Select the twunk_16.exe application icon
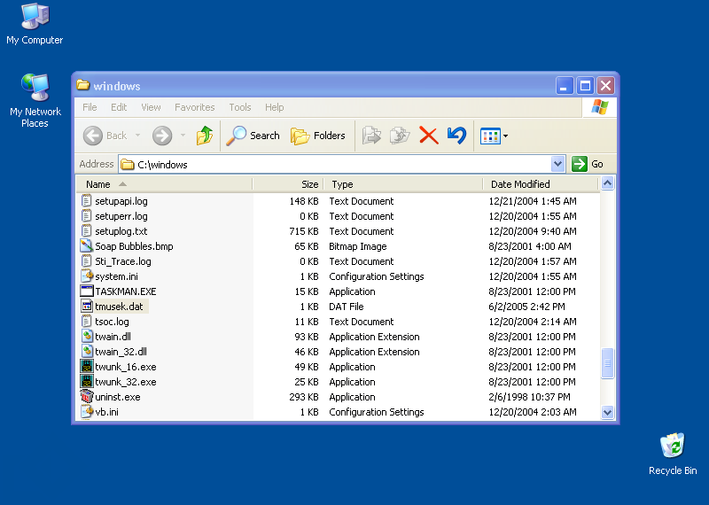Viewport: 709px width, 505px height. point(86,367)
